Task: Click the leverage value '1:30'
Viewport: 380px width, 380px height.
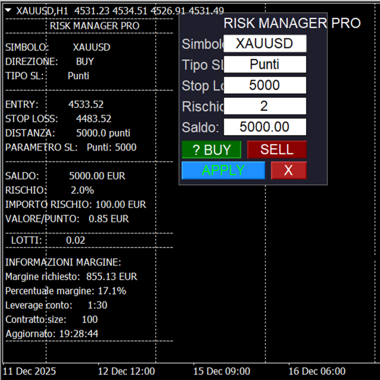Action: (98, 305)
